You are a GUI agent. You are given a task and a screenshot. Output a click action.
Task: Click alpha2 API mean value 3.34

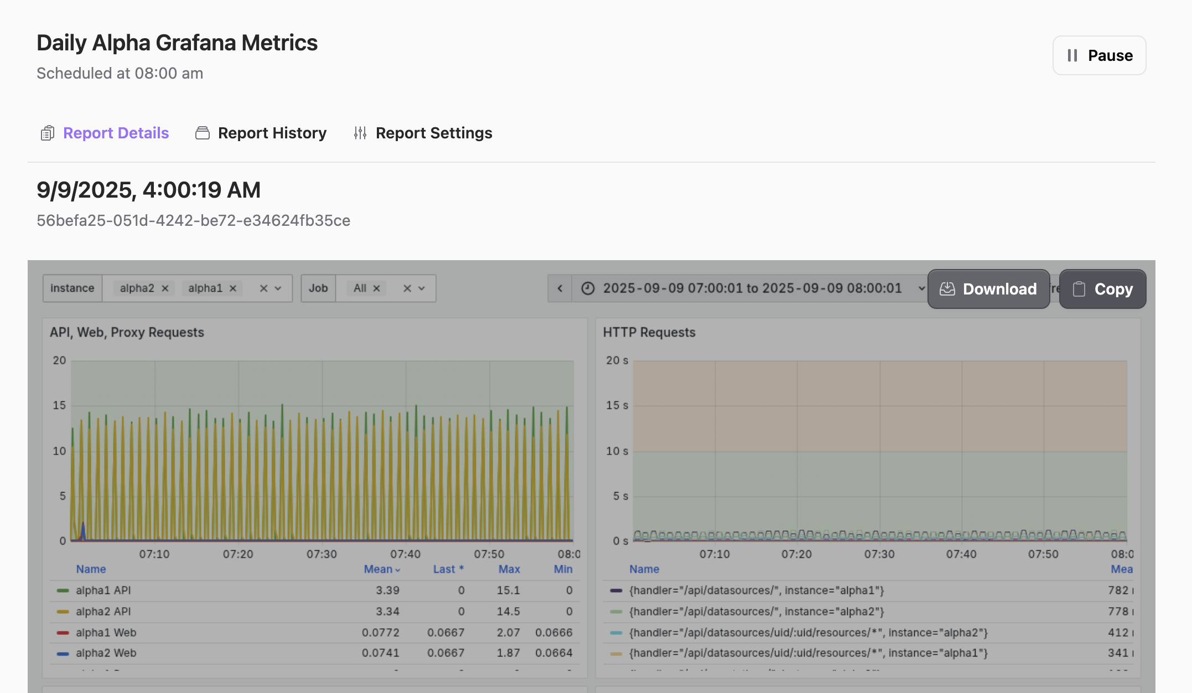[x=387, y=612]
